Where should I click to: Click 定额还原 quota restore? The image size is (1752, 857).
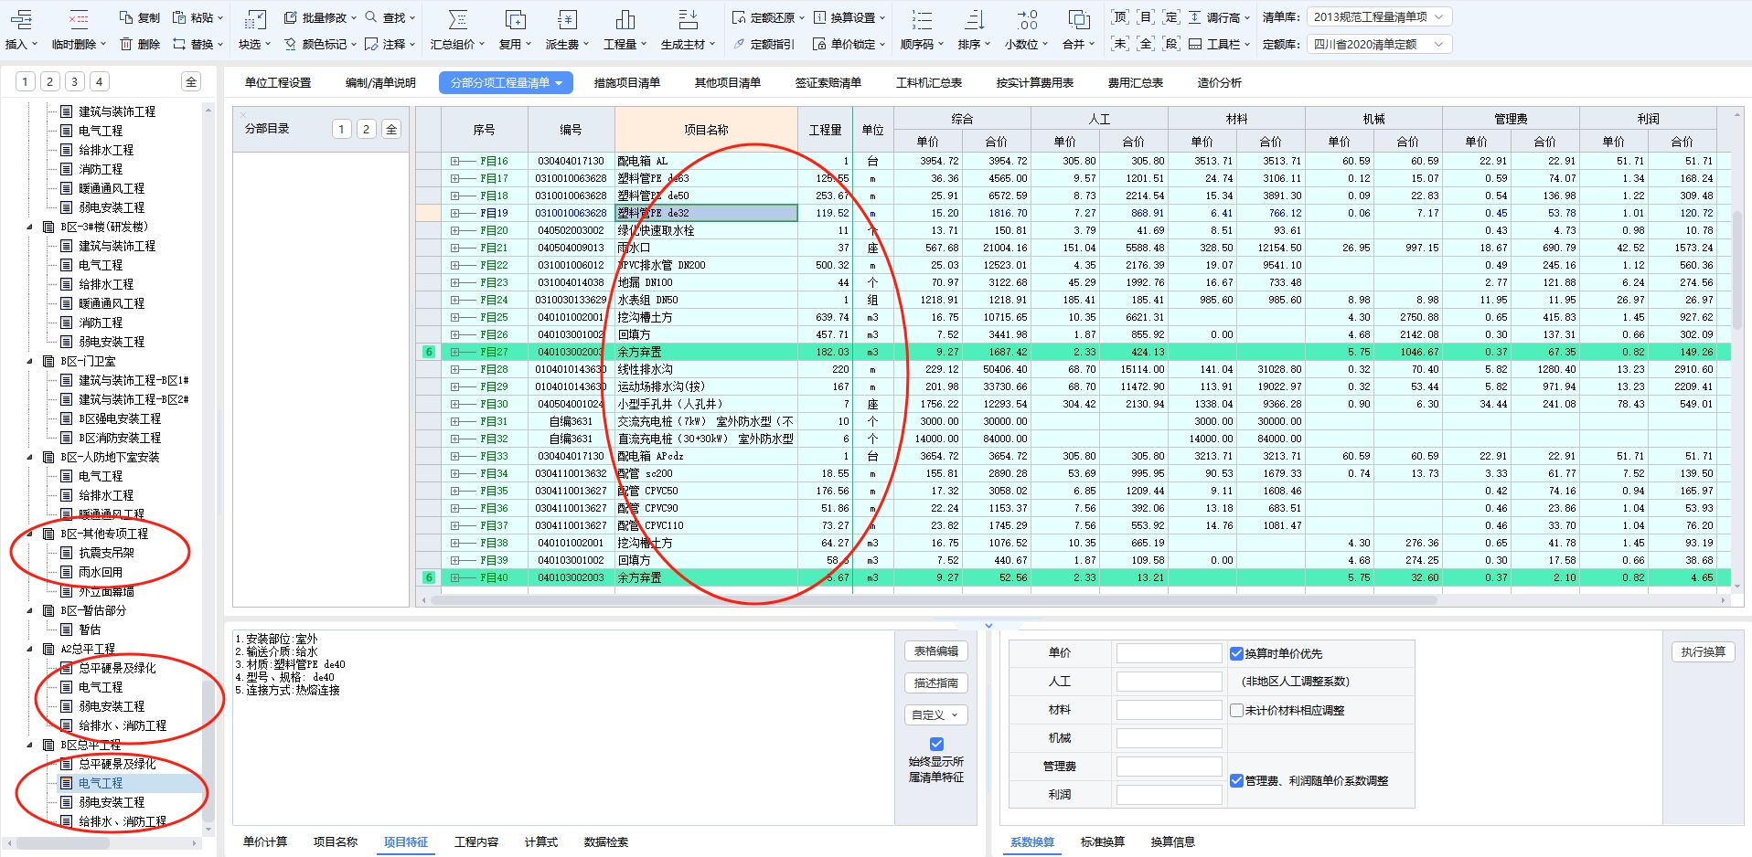pyautogui.click(x=768, y=17)
